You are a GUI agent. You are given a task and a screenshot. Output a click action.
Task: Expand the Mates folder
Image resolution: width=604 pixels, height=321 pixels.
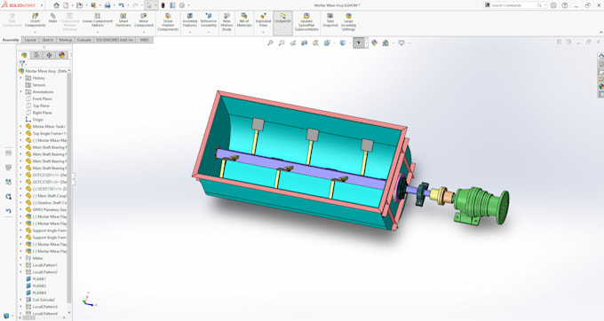[x=20, y=258]
